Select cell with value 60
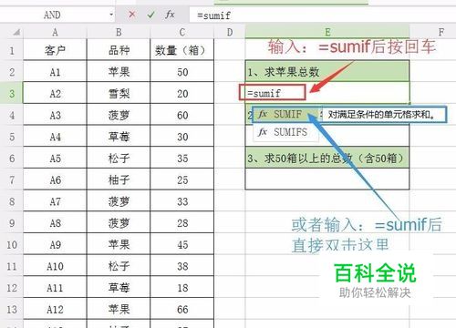 pyautogui.click(x=182, y=115)
